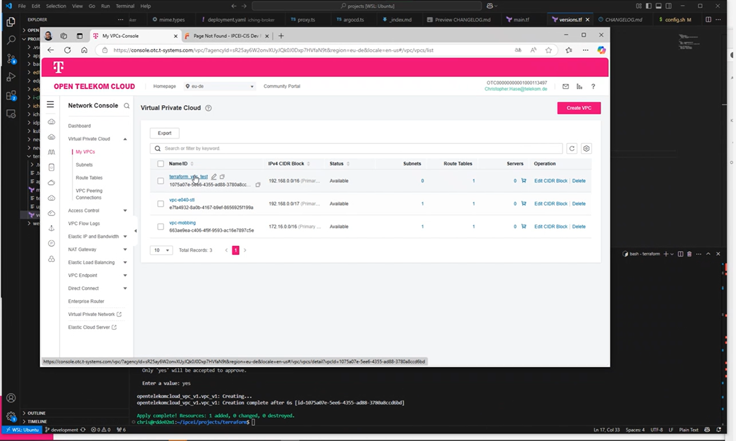Expand Access Control sidebar section
Image resolution: width=736 pixels, height=441 pixels.
[x=125, y=211]
